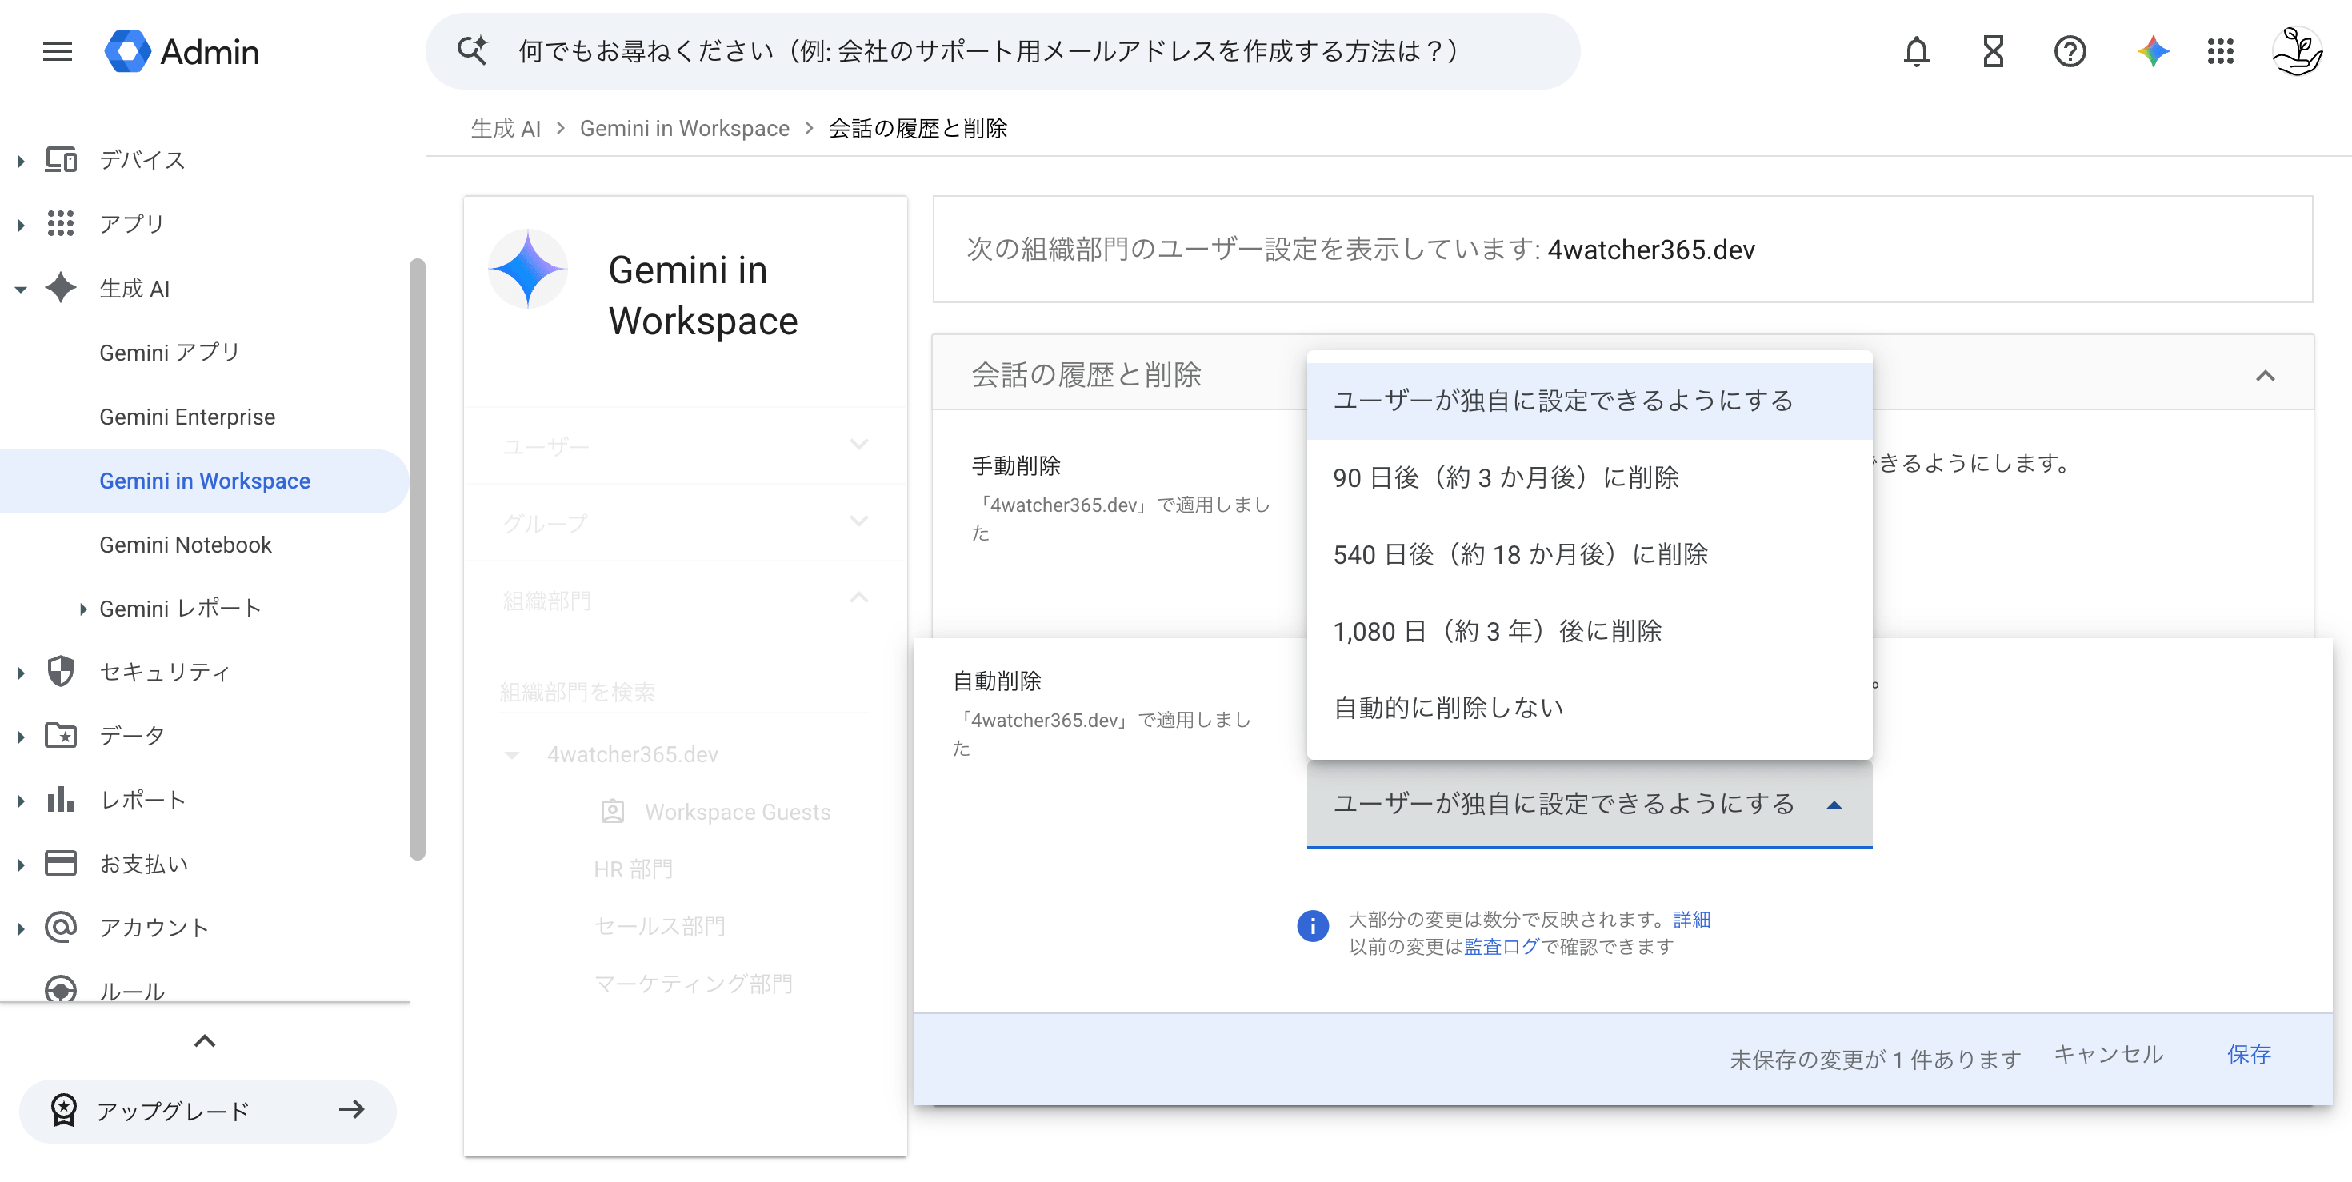Collapse the sidebar bottom chevron
This screenshot has height=1182, width=2352.
click(x=205, y=1040)
